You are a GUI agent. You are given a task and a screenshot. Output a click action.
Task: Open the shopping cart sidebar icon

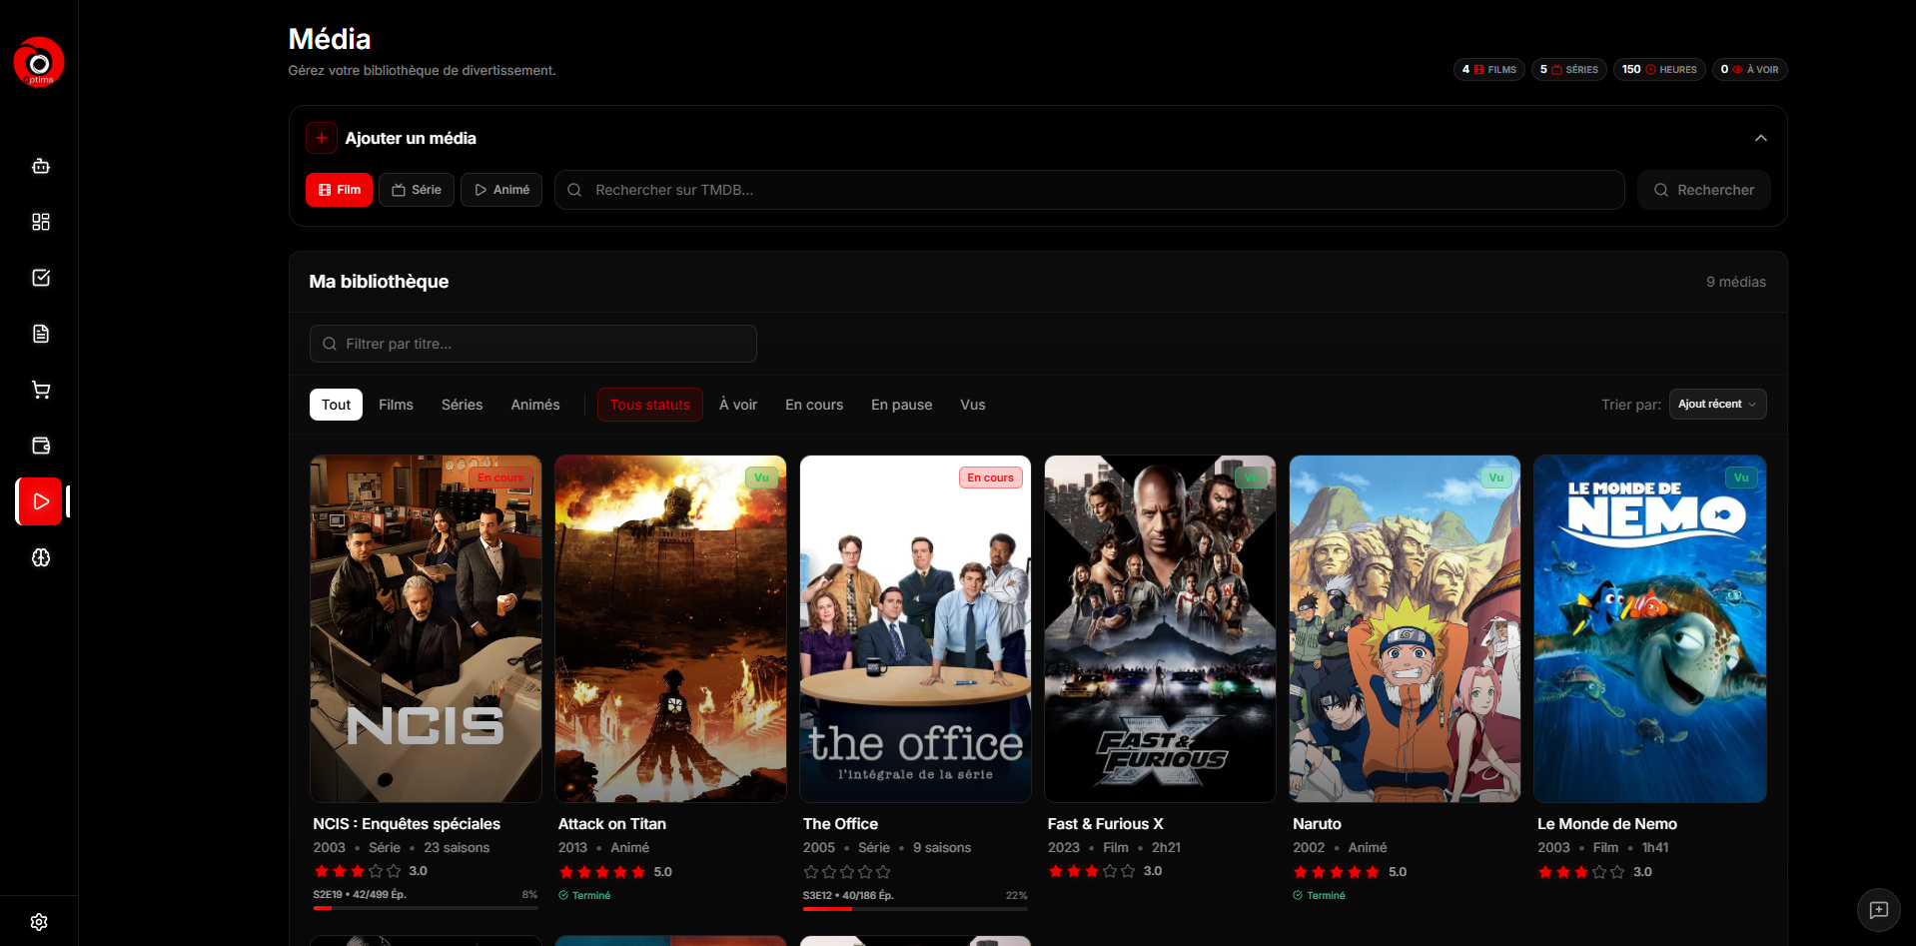coord(40,390)
